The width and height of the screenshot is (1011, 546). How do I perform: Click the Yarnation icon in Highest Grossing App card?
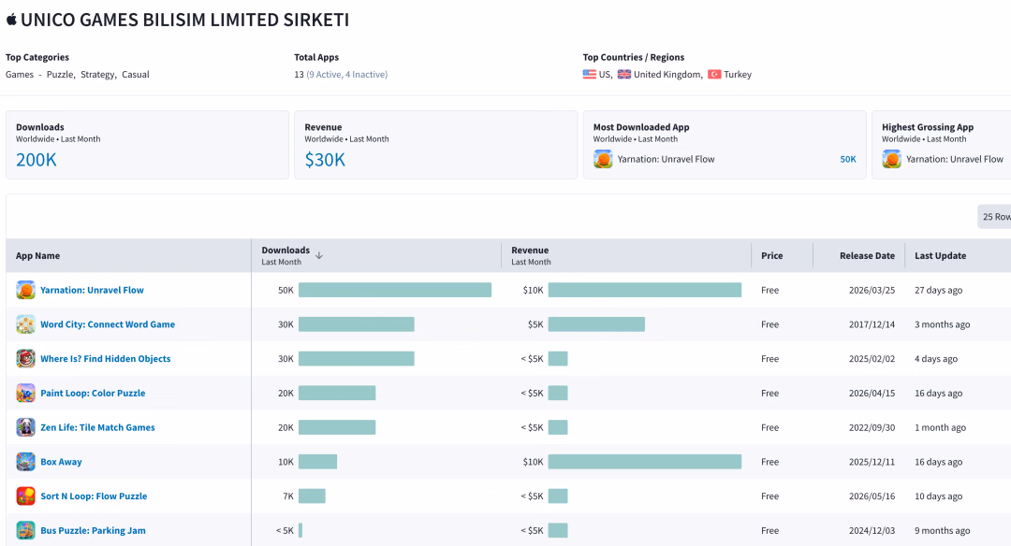point(892,159)
